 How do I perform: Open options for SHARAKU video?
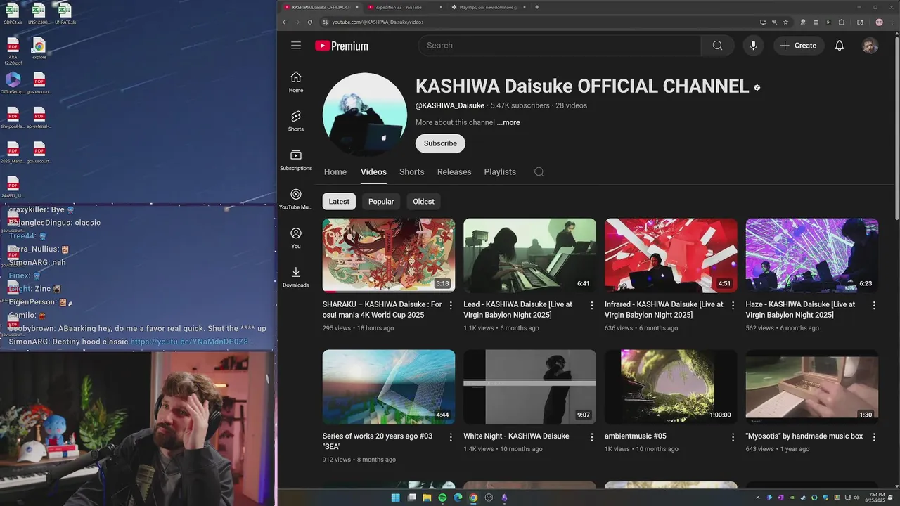(x=451, y=306)
